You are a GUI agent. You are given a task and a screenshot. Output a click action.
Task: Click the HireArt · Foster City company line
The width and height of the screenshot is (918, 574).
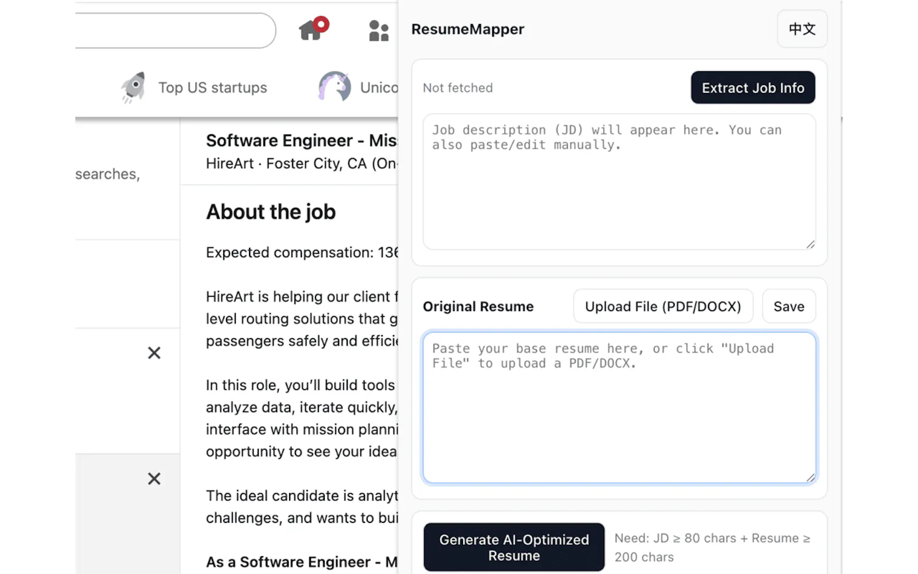(301, 164)
